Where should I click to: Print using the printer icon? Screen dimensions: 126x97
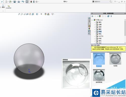tap(19, 2)
